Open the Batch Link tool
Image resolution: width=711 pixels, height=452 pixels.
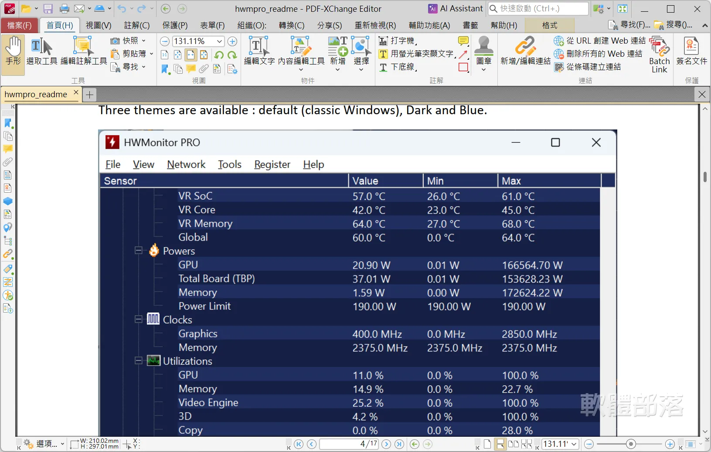click(x=660, y=55)
